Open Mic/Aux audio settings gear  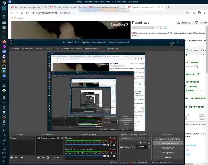coord(114,145)
